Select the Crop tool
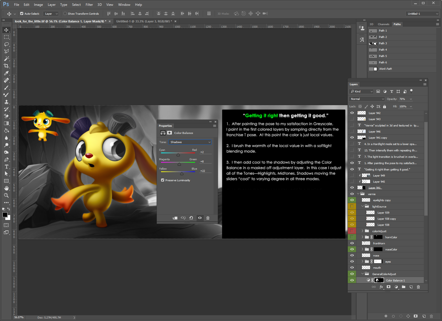Viewport: 442px width, 321px height. click(x=6, y=66)
